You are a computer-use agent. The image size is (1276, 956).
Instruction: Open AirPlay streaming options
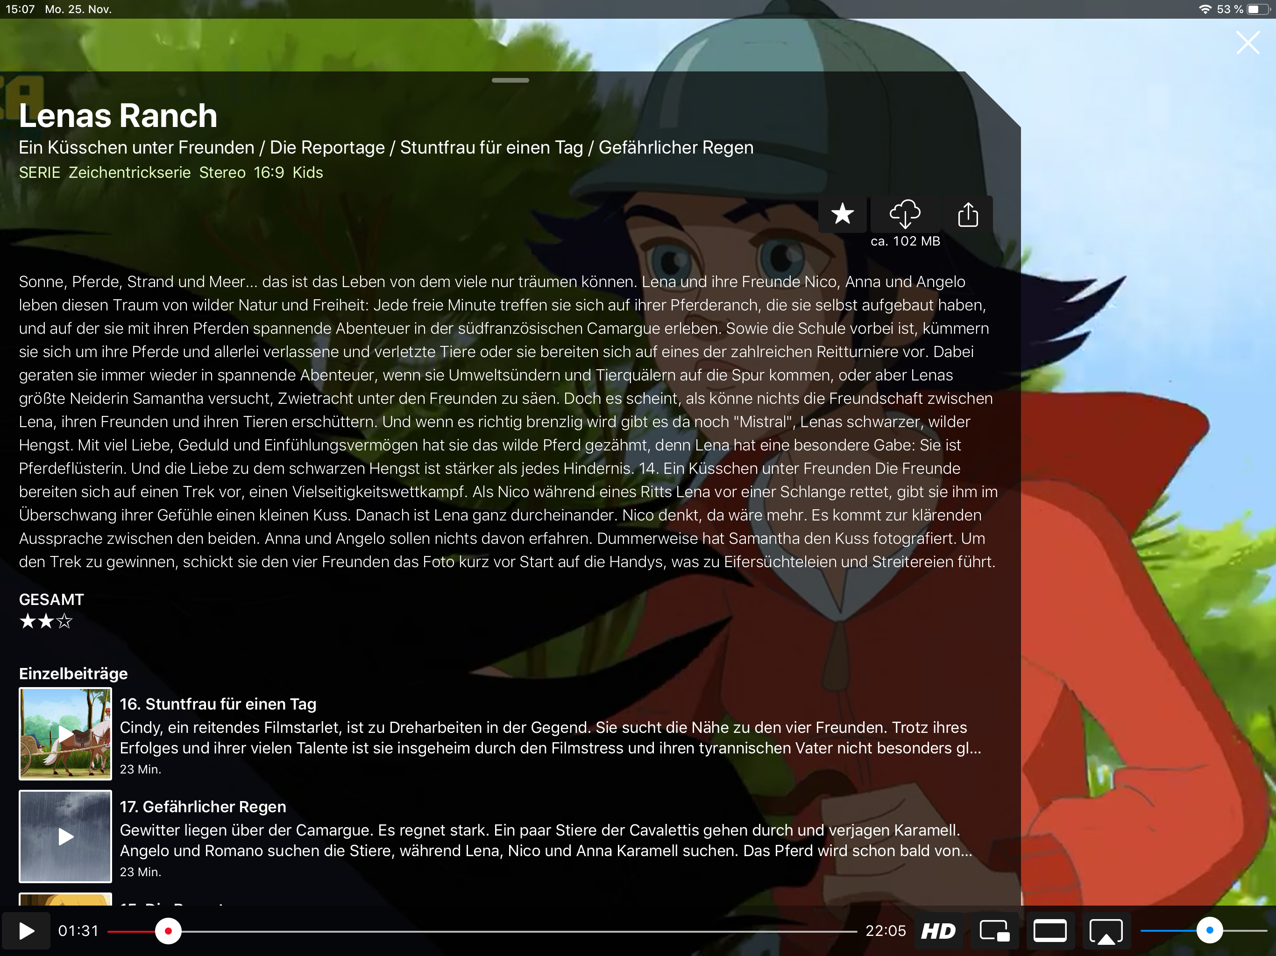point(1106,931)
